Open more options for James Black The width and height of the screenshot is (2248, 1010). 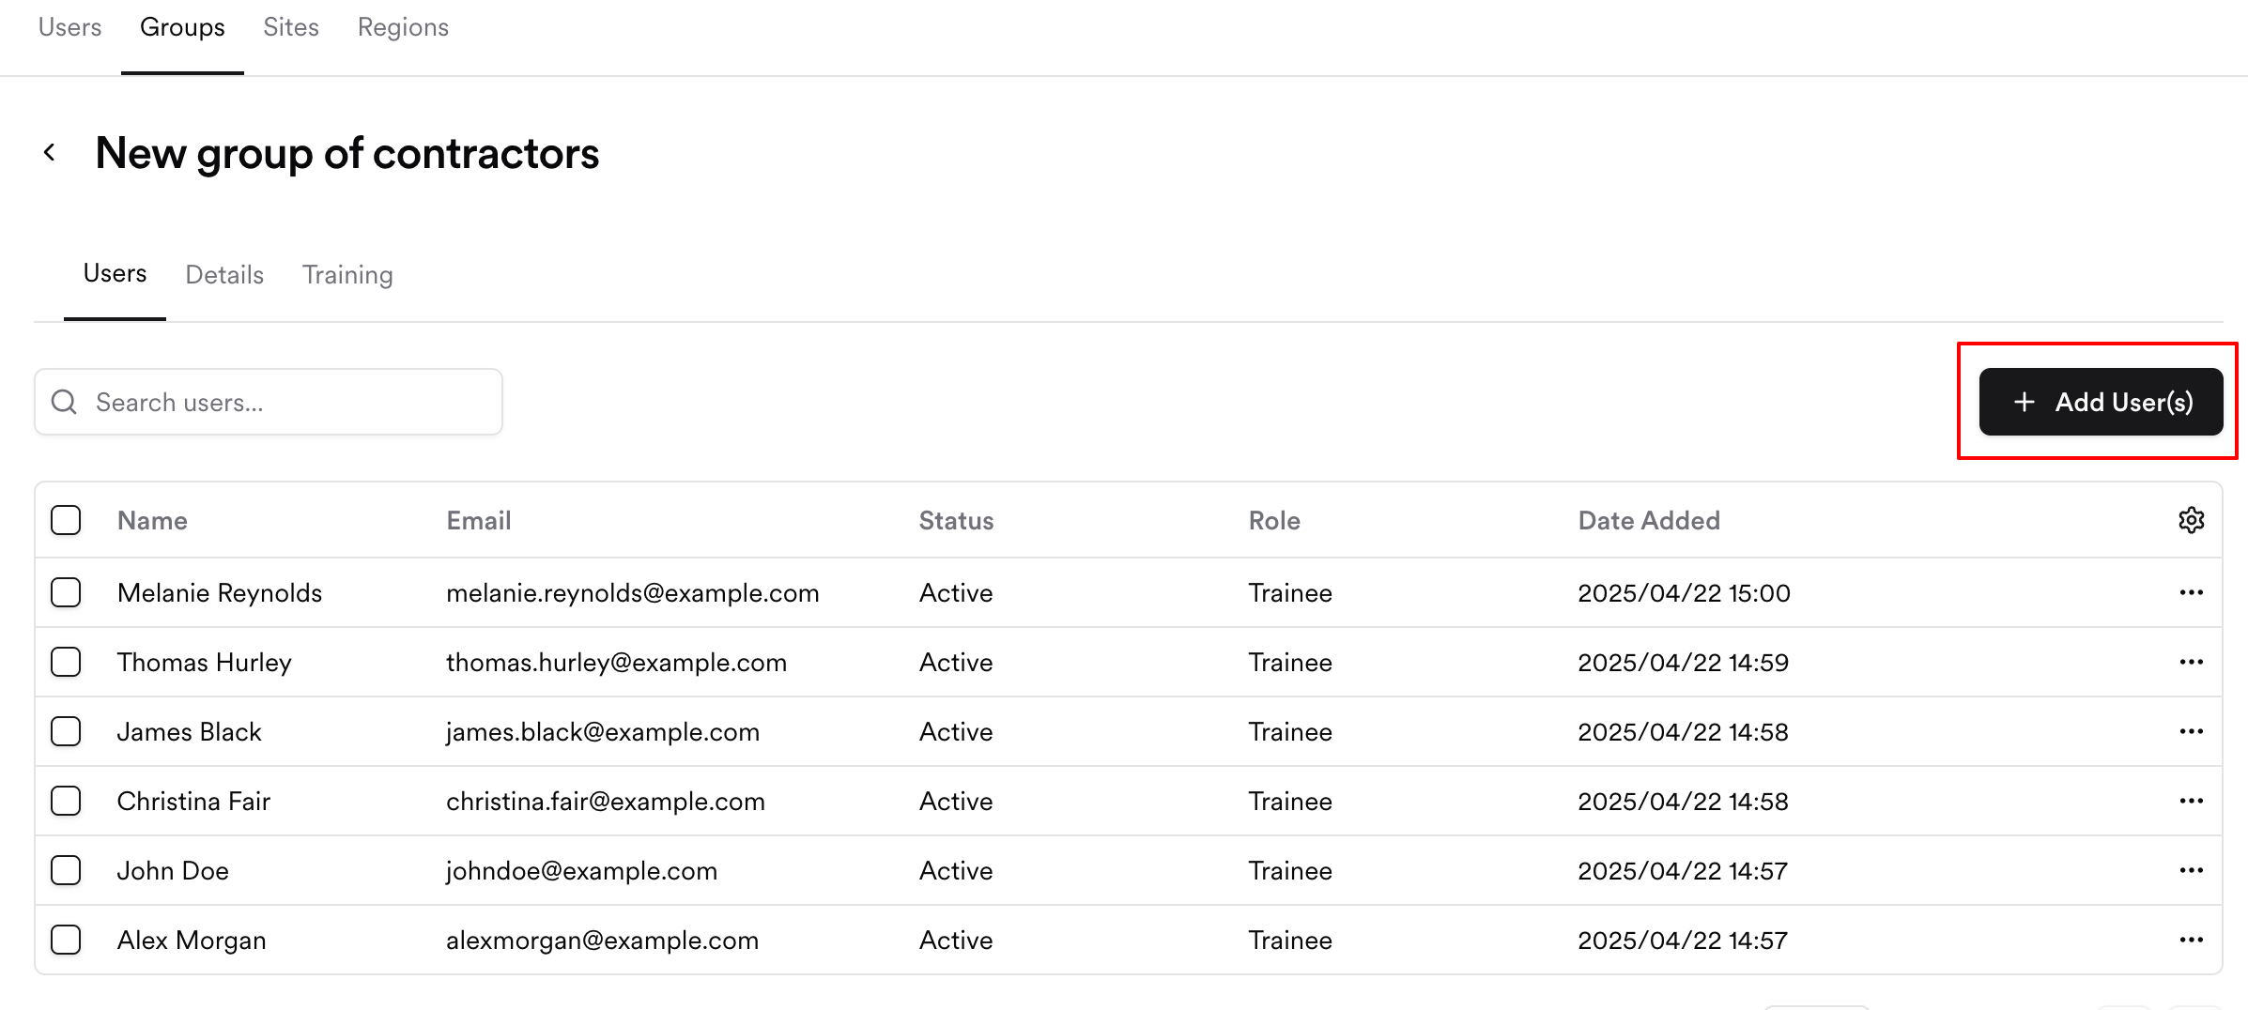tap(2191, 732)
